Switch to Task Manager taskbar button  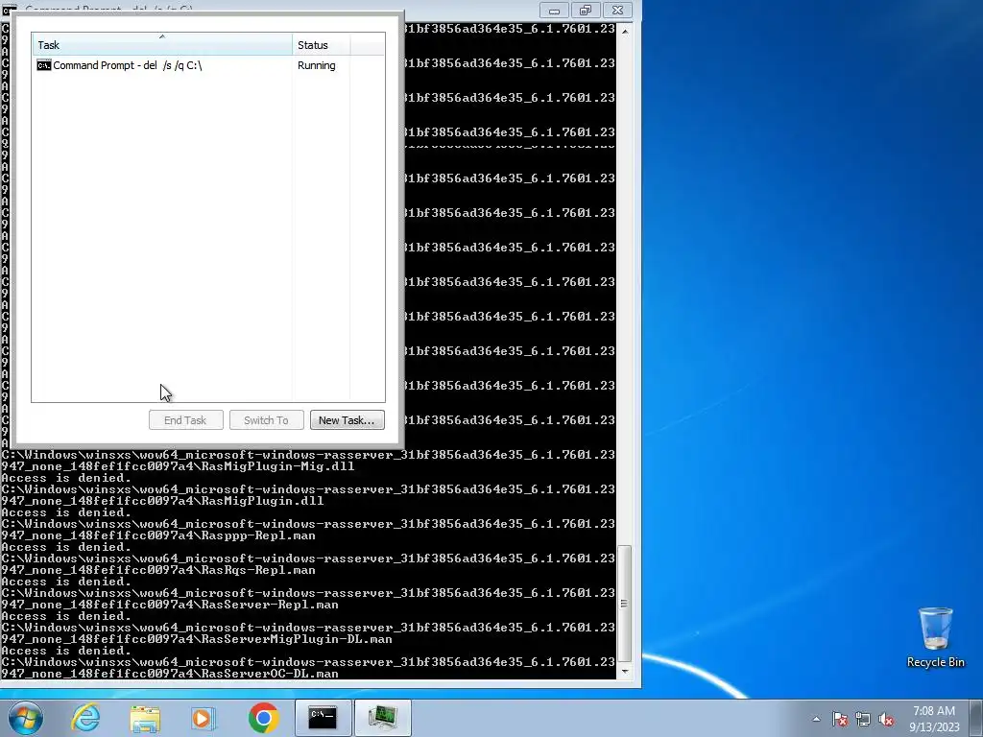coord(383,718)
